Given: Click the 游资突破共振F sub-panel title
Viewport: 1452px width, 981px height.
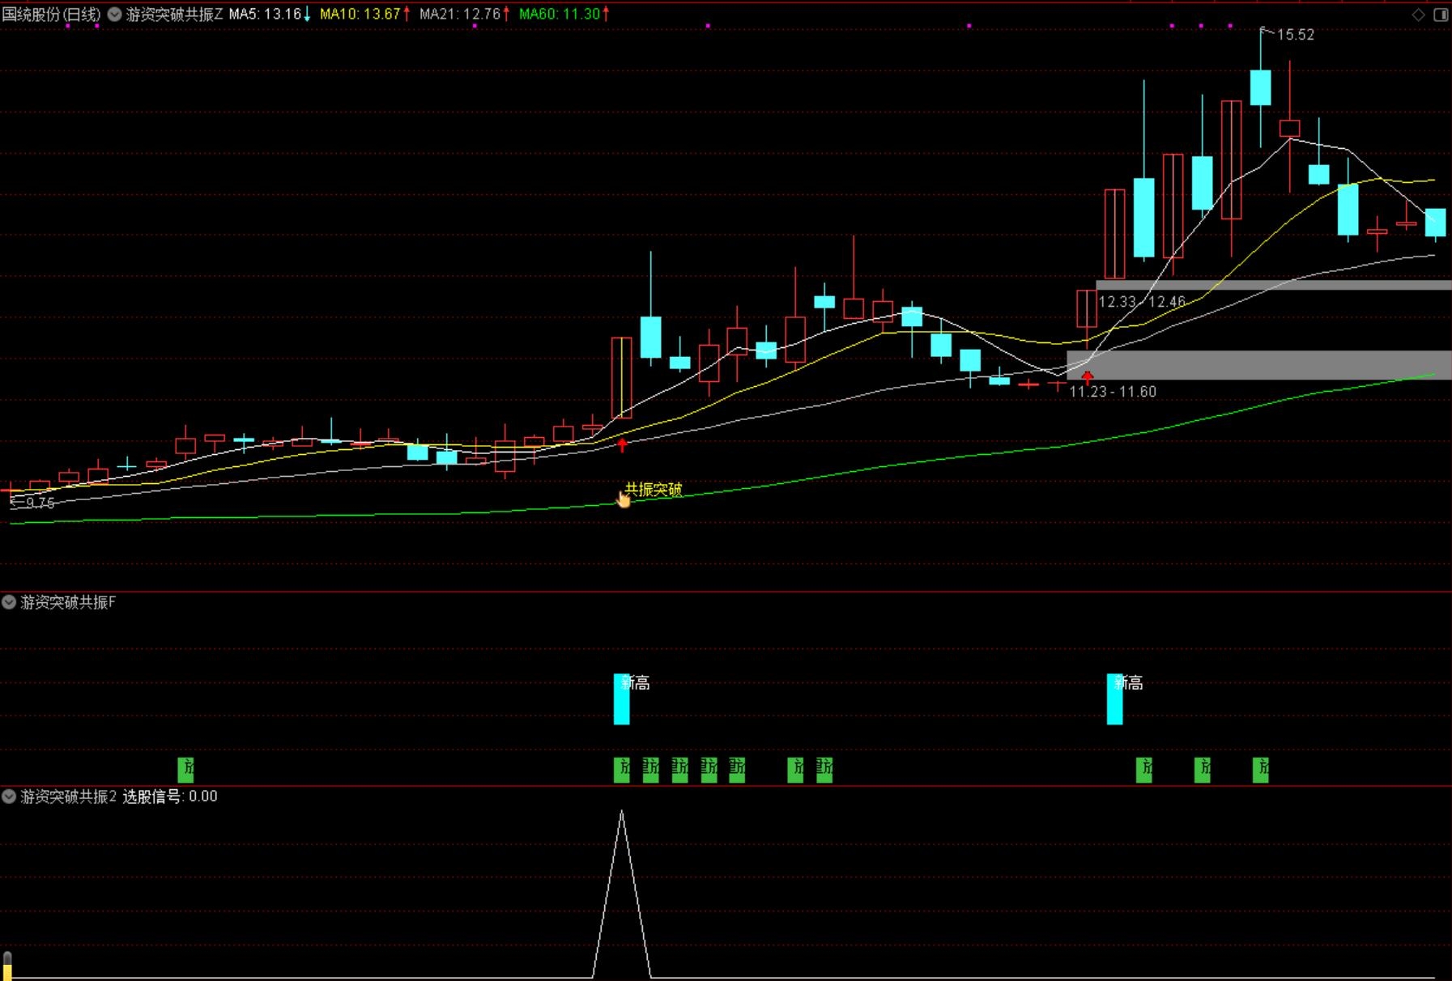Looking at the screenshot, I should point(69,602).
